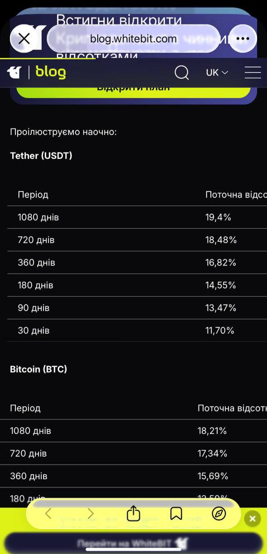
Task: Click the Перейти на WhiteBIT button
Action: (x=133, y=543)
